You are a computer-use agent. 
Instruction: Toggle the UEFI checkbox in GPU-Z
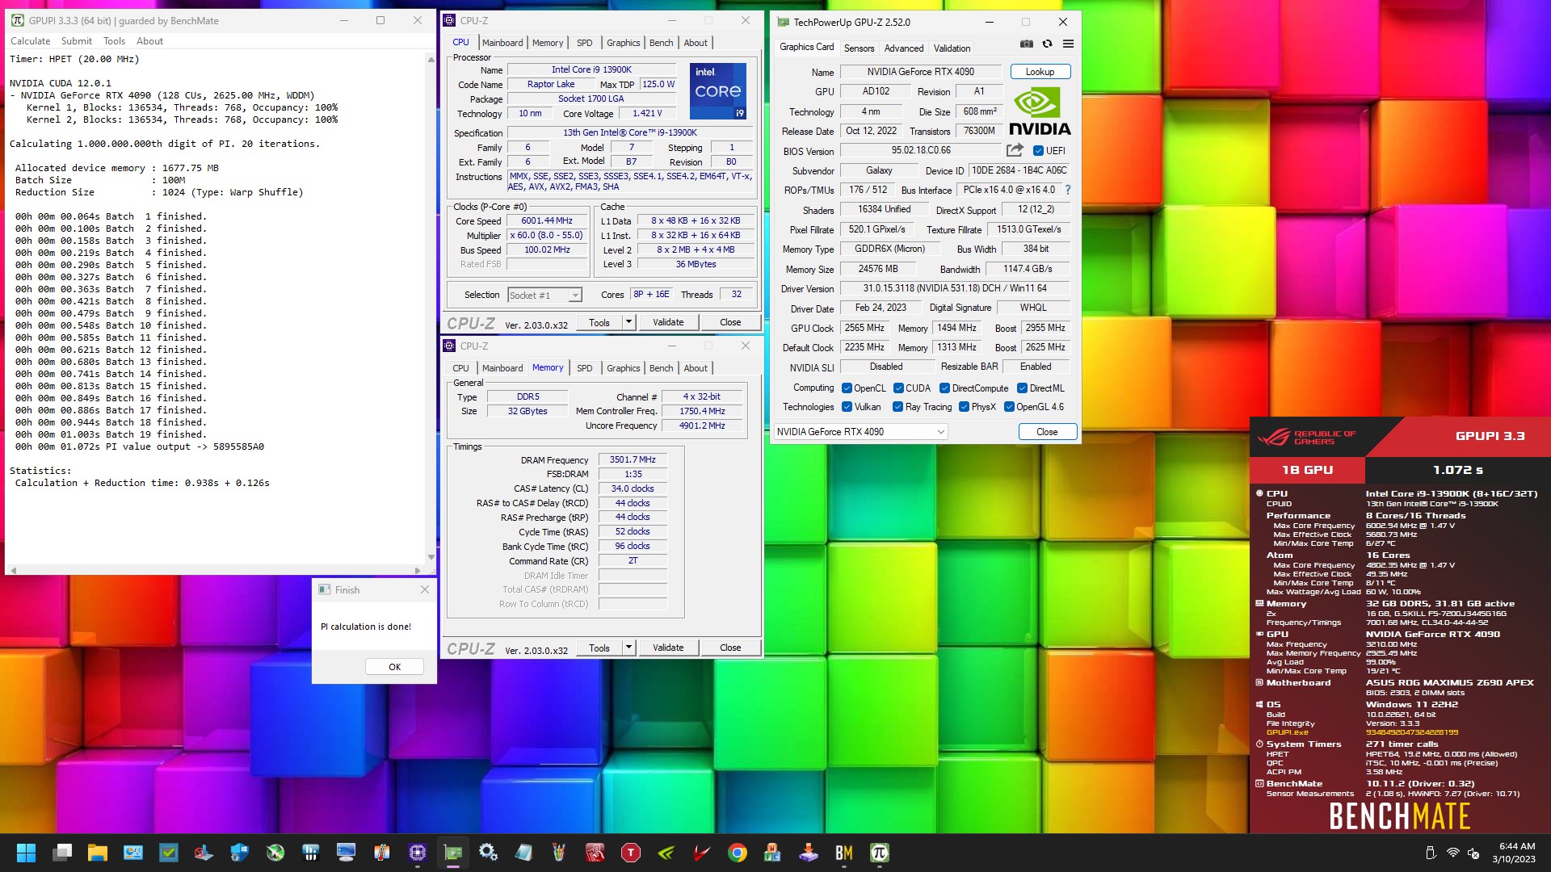[1038, 151]
